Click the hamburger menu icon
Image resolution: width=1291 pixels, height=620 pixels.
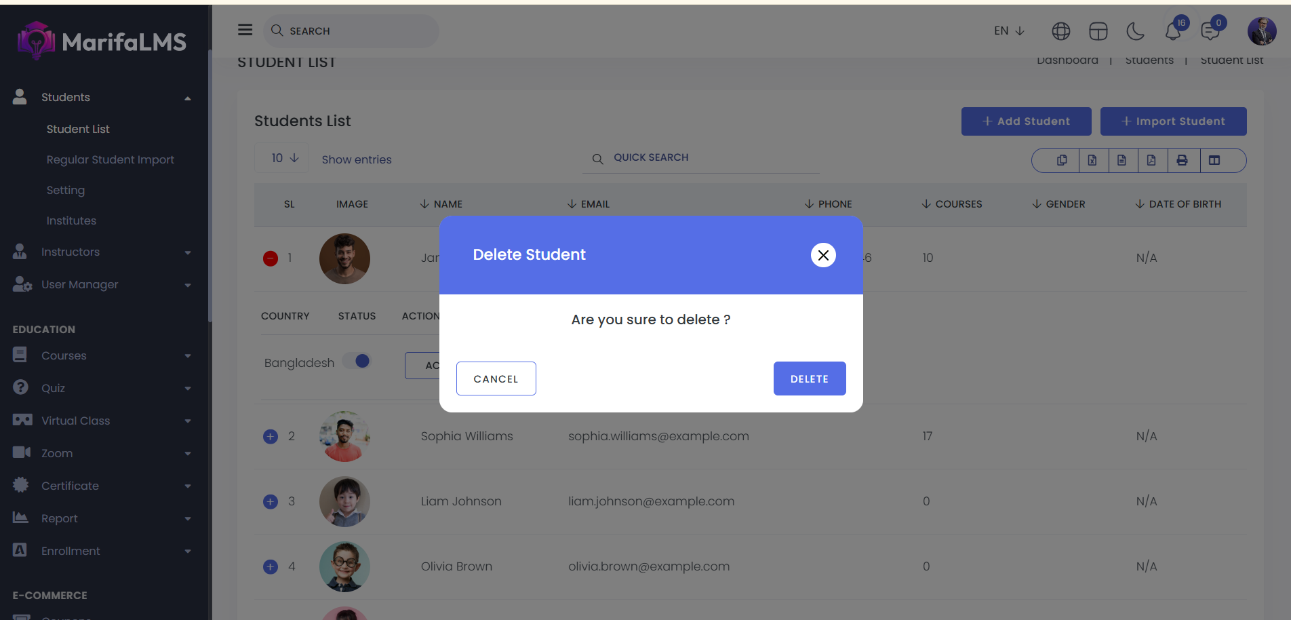(x=245, y=30)
